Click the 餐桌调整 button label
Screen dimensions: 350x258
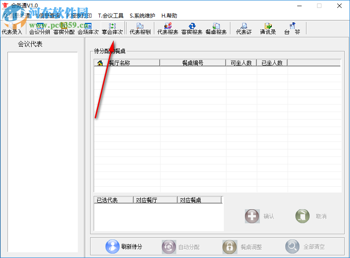(x=251, y=247)
